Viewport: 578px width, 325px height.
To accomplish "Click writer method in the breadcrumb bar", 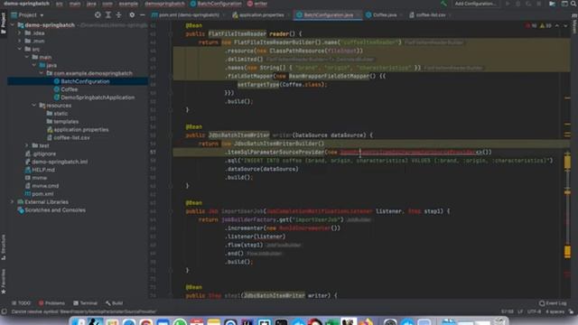I will pos(257,4).
